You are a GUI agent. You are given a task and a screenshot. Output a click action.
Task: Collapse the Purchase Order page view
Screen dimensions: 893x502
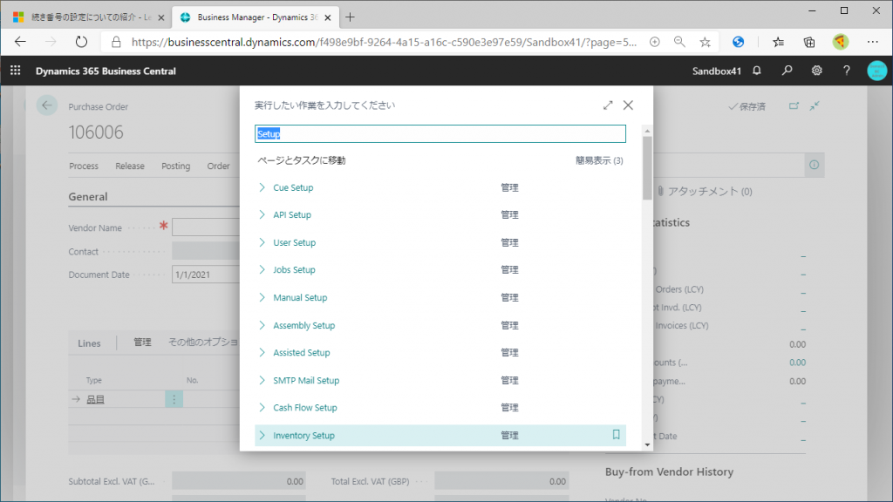pos(815,105)
